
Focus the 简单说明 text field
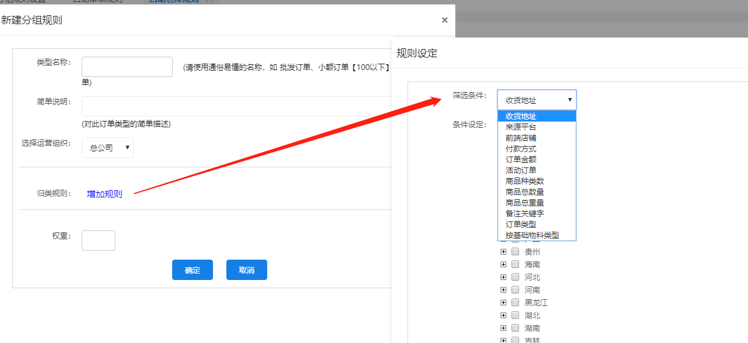[x=236, y=106]
